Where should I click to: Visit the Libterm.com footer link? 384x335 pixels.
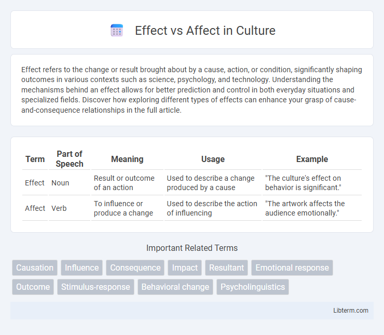click(350, 310)
